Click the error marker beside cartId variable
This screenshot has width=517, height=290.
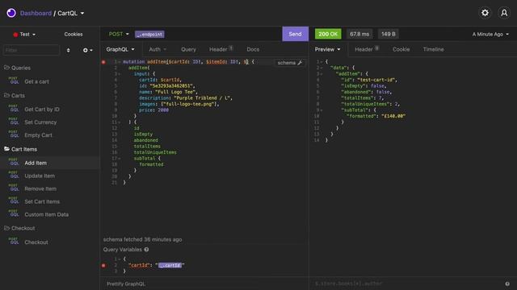(103, 265)
